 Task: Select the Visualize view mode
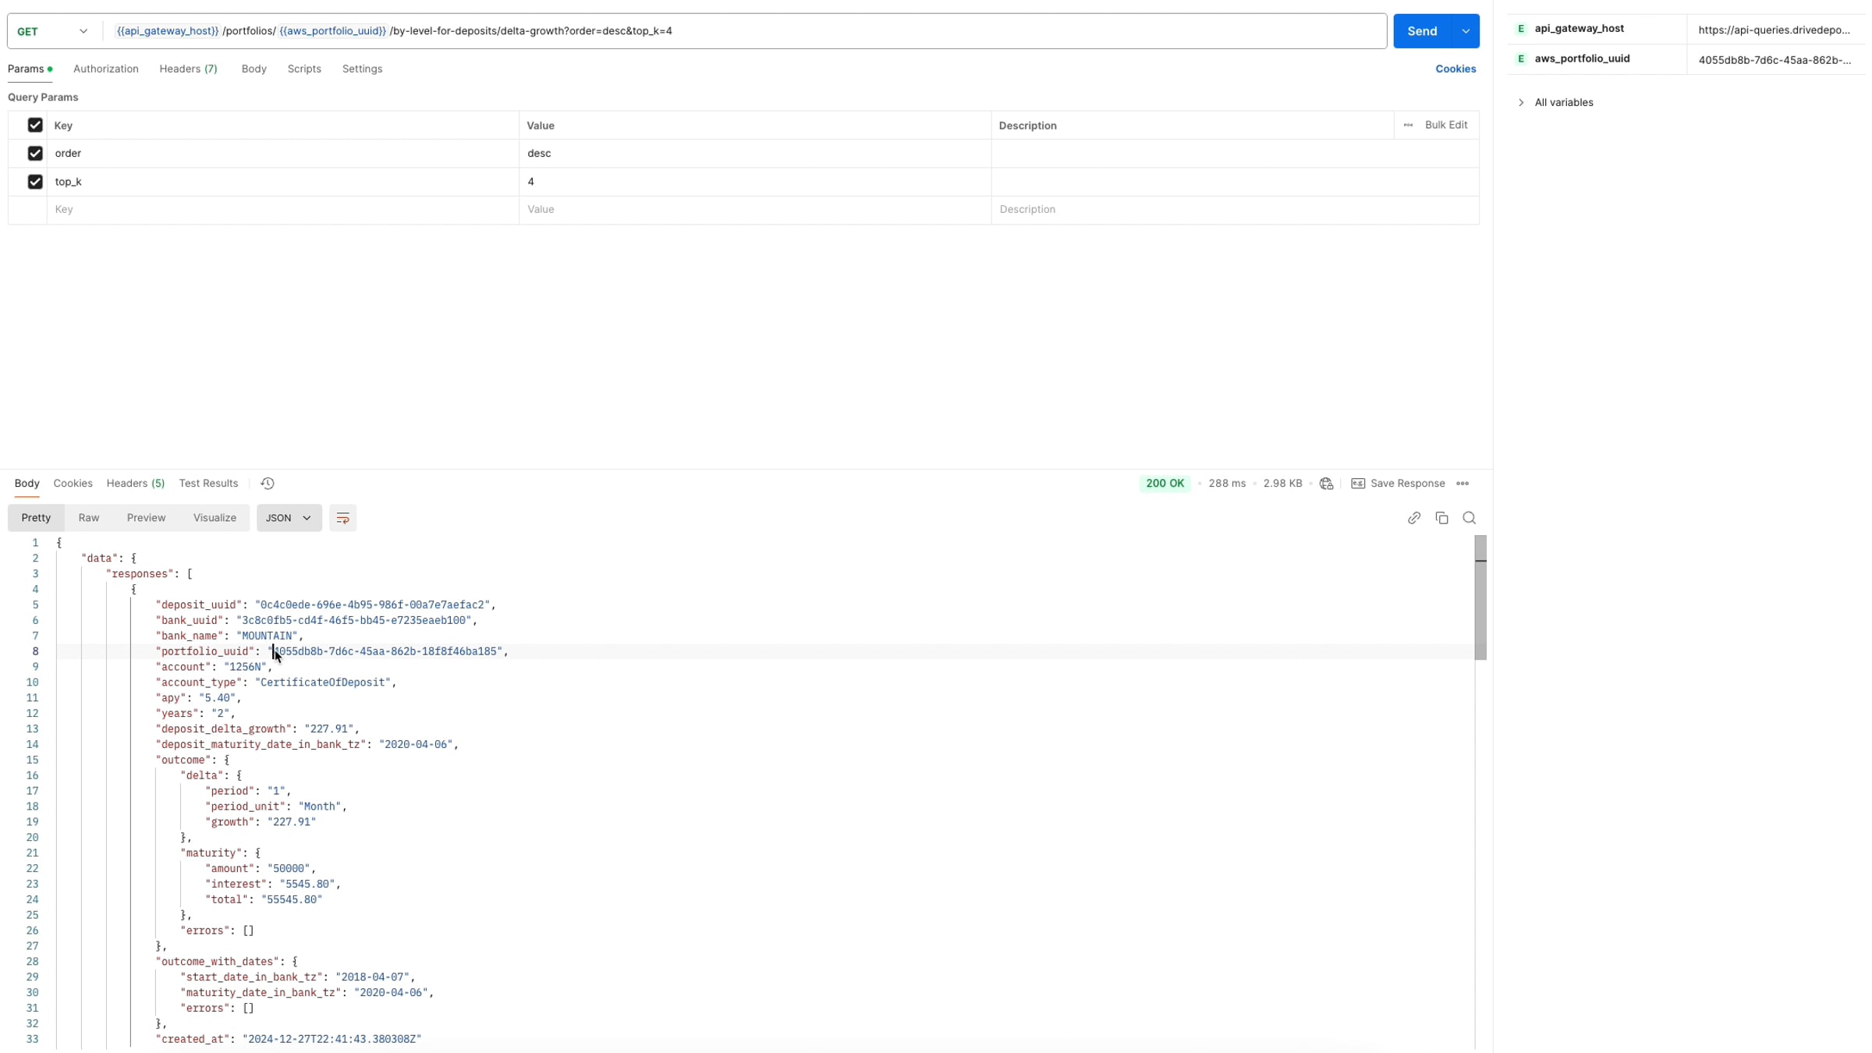pyautogui.click(x=215, y=518)
